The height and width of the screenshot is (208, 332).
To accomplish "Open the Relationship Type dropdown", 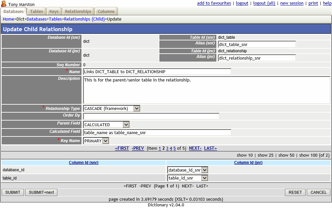I will (x=137, y=108).
